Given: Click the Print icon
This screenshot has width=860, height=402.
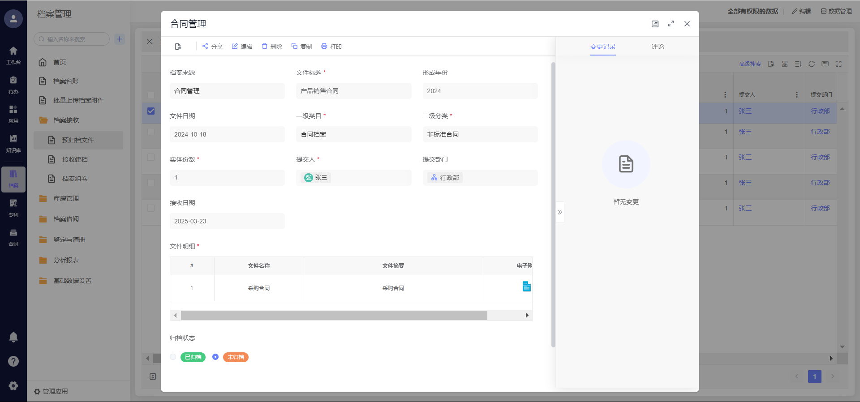Looking at the screenshot, I should tap(324, 46).
